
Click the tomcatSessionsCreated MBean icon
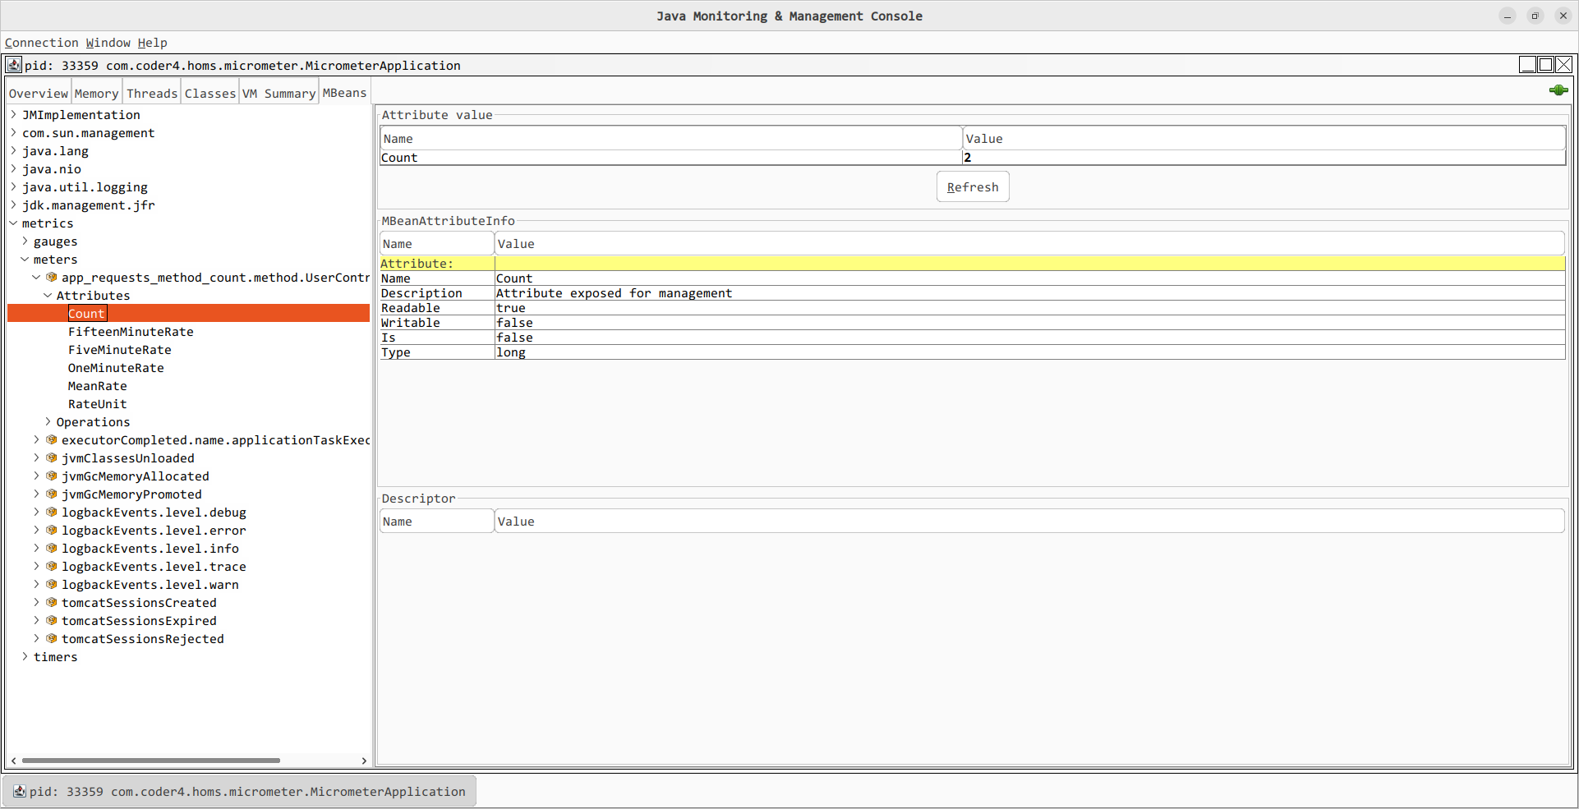(52, 603)
